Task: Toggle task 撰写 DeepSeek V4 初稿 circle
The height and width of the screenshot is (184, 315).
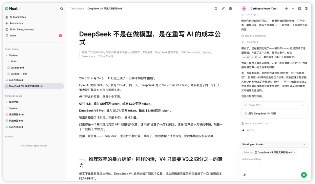Action: [x=245, y=113]
